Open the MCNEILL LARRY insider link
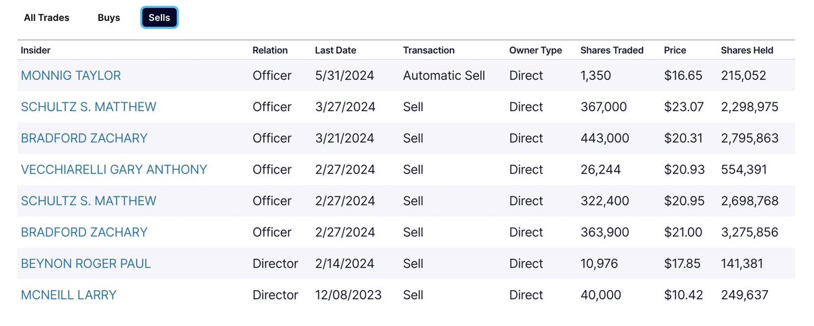Viewport: 814px width, 326px height. (x=69, y=295)
